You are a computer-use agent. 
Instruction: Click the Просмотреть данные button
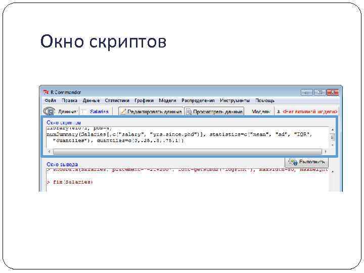tap(214, 111)
